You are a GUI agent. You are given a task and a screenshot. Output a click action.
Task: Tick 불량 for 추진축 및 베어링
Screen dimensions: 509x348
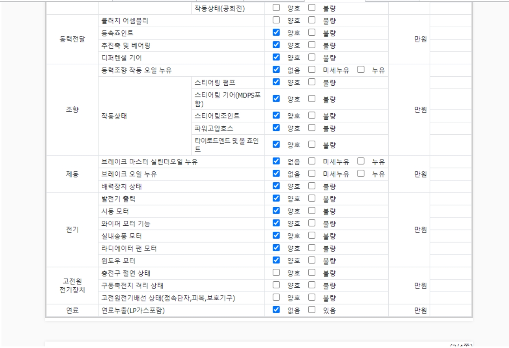[312, 45]
